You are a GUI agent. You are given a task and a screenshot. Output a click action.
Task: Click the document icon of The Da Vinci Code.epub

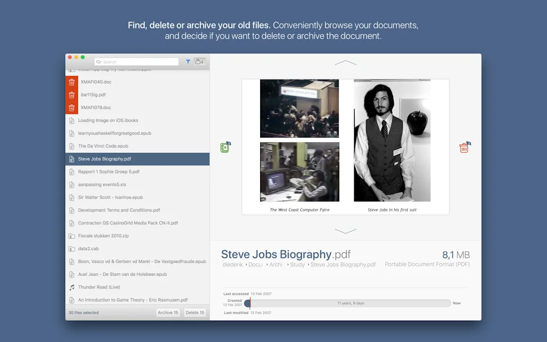[x=72, y=146]
